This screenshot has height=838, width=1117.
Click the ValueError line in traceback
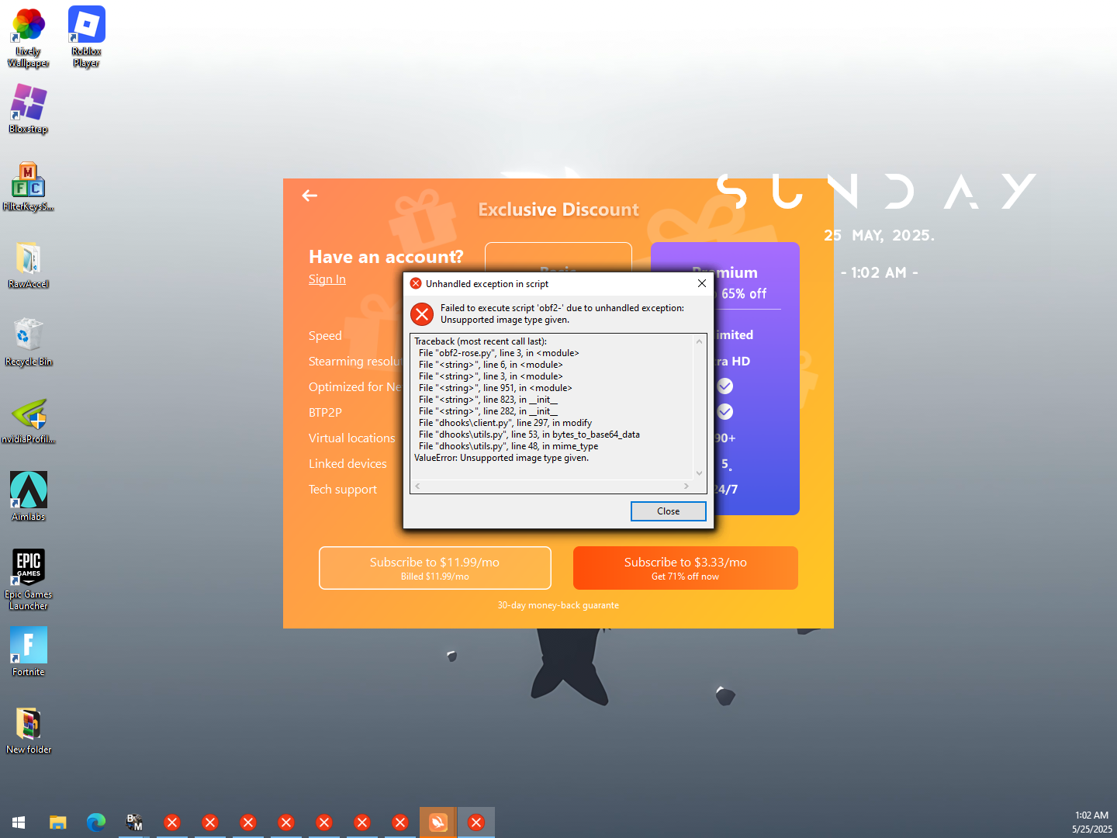click(501, 458)
